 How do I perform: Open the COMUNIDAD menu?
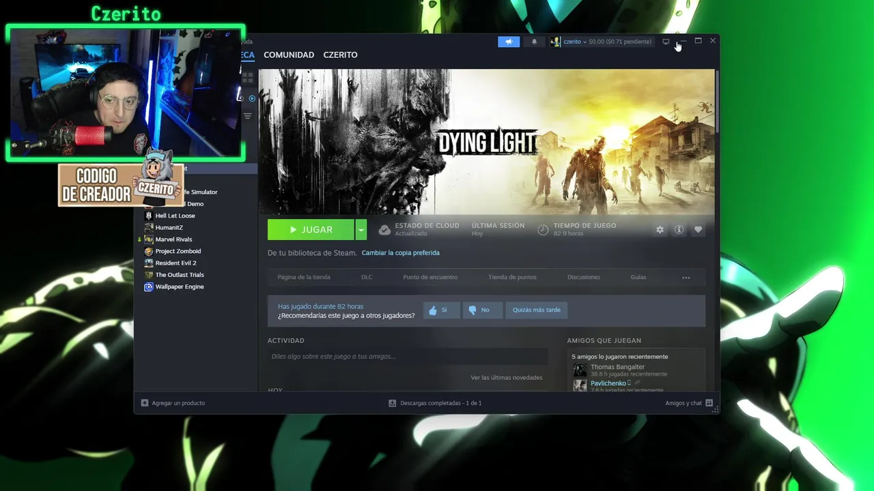point(289,55)
